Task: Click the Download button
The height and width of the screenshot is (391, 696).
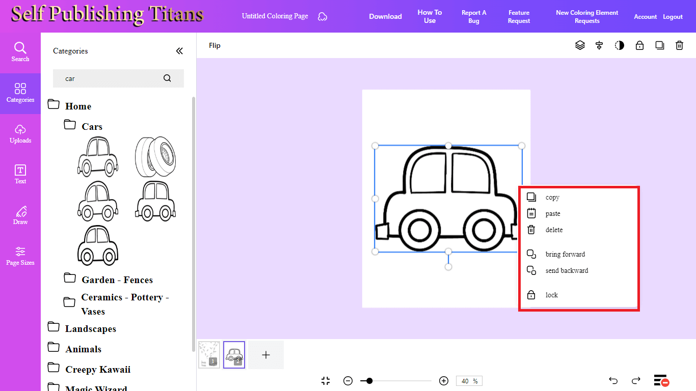Action: click(385, 16)
